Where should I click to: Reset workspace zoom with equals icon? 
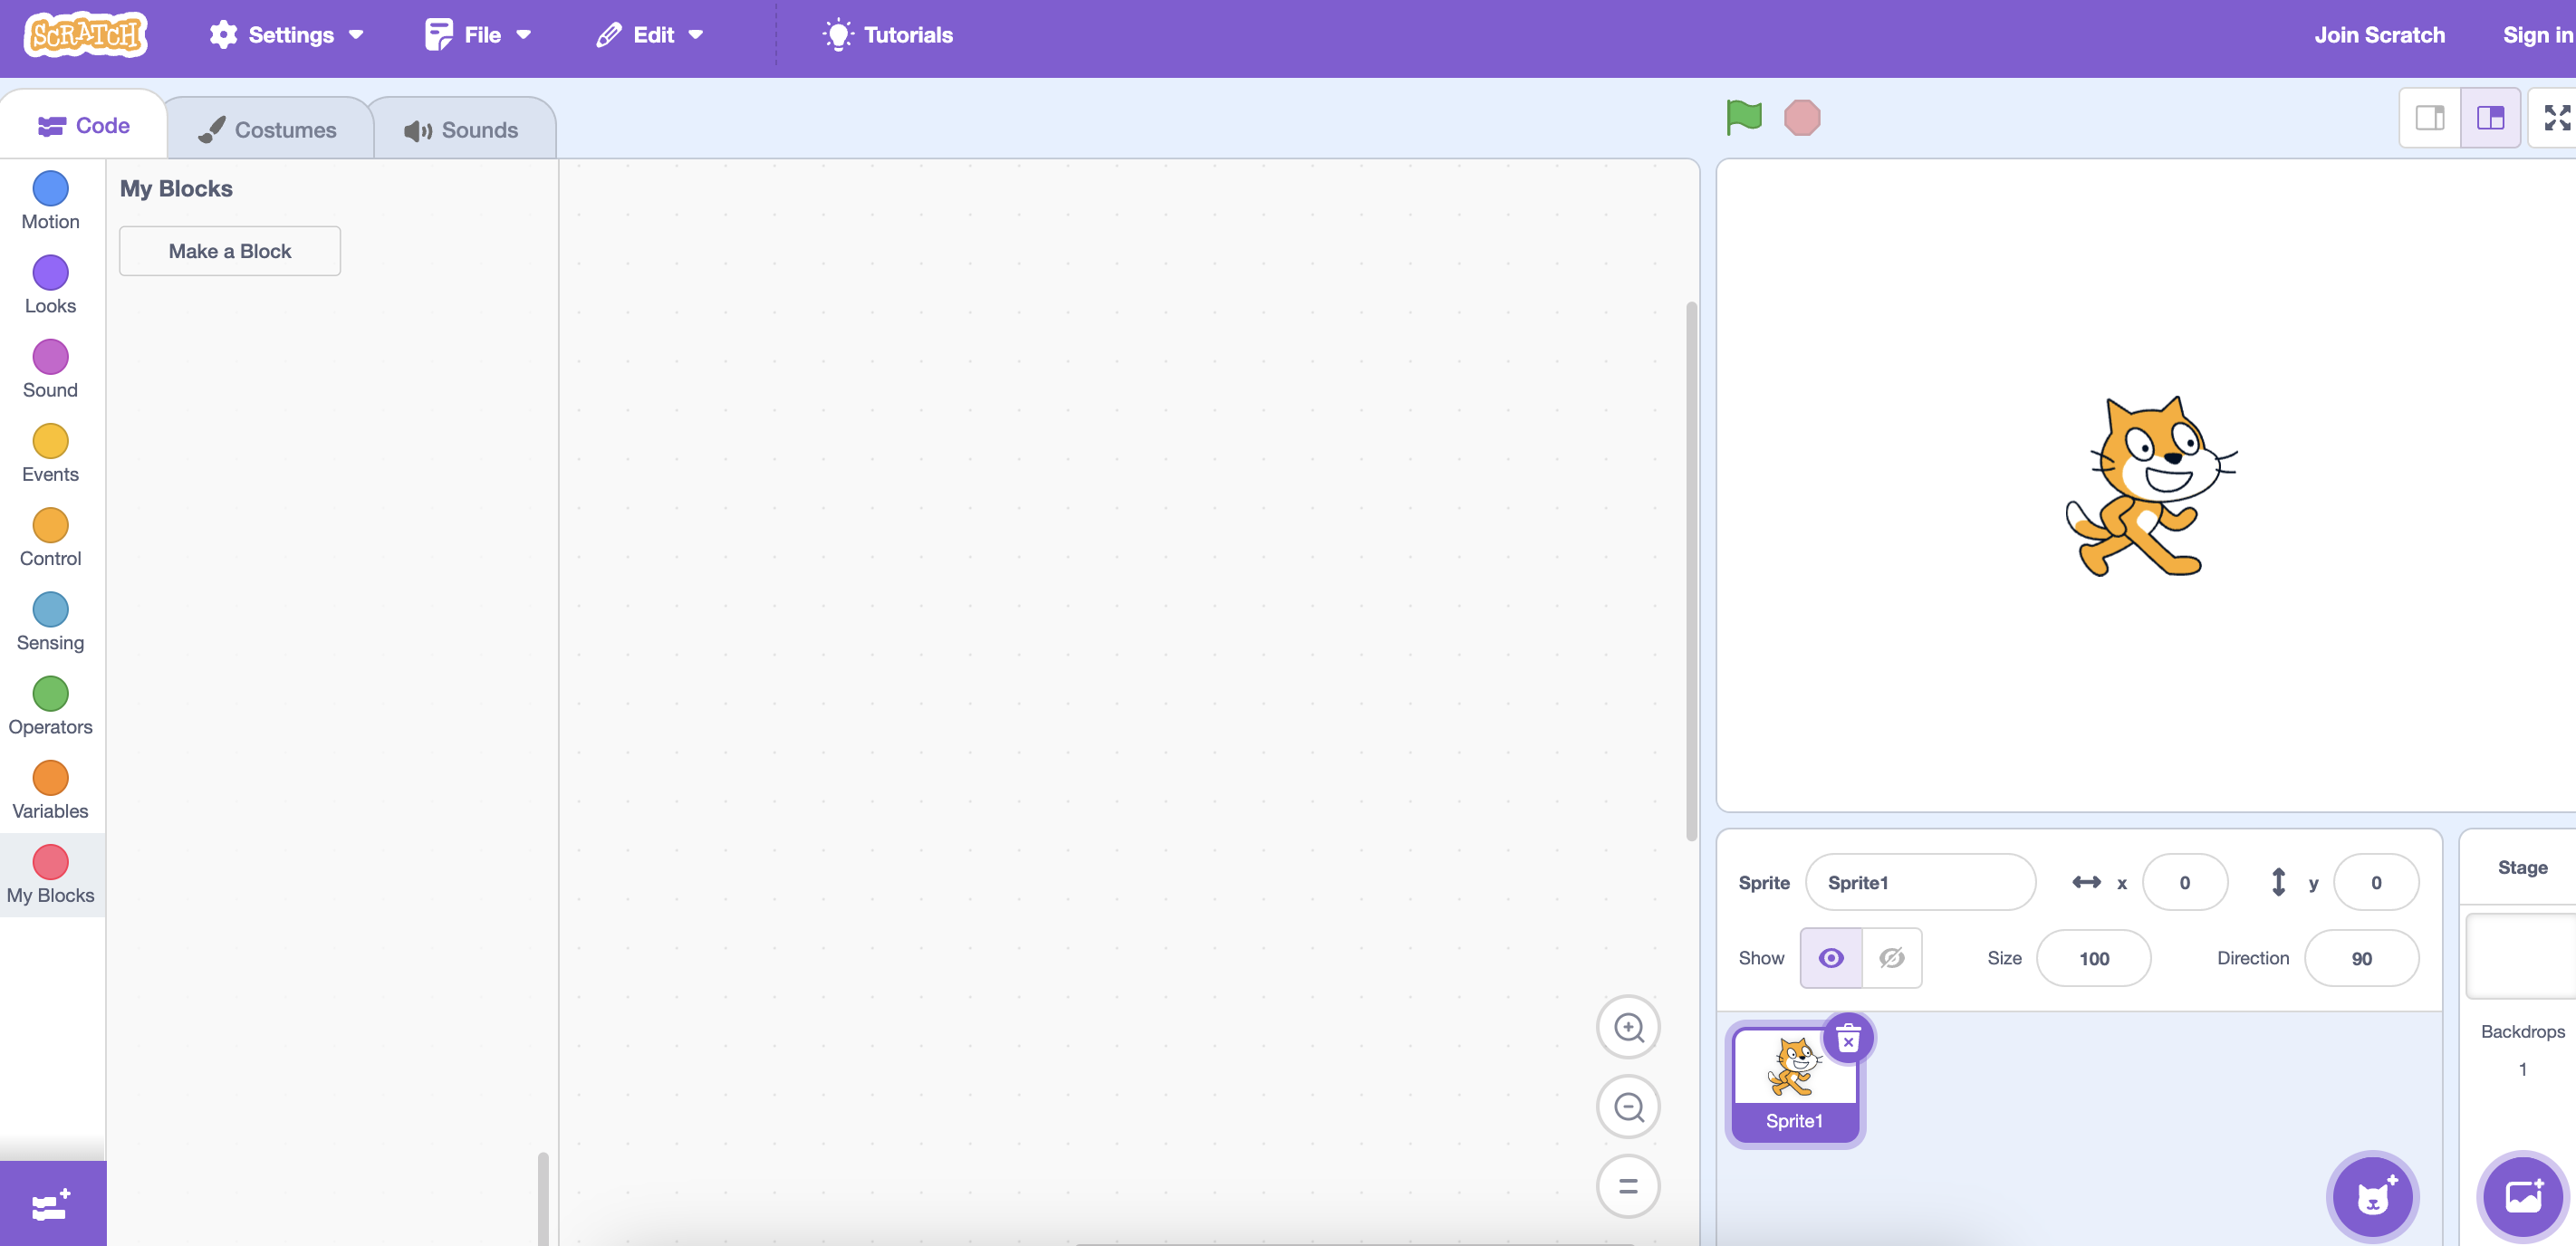coord(1628,1186)
